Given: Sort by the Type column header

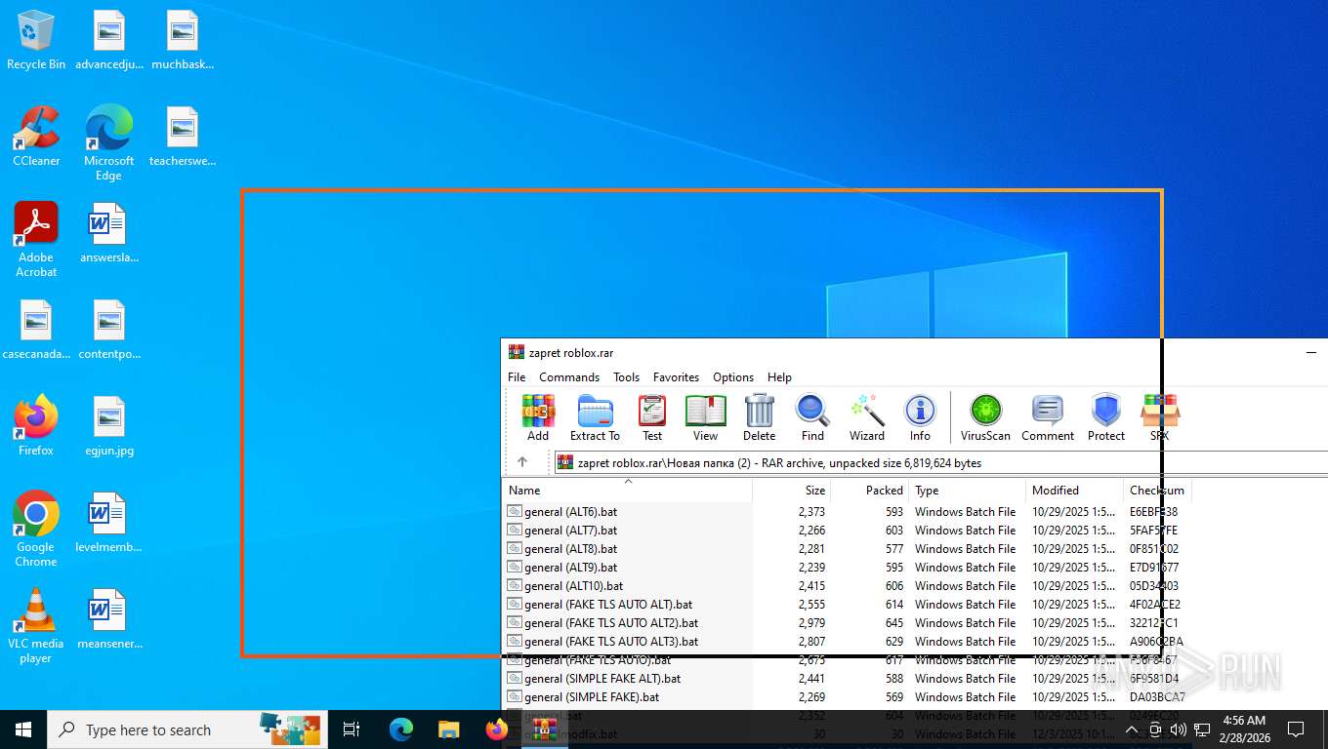Looking at the screenshot, I should pyautogui.click(x=967, y=491).
